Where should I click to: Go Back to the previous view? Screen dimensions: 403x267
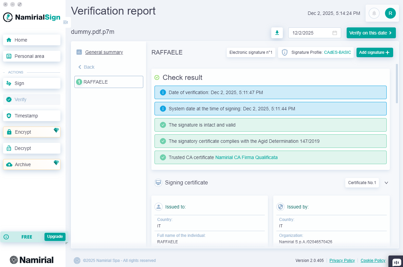pyautogui.click(x=86, y=67)
